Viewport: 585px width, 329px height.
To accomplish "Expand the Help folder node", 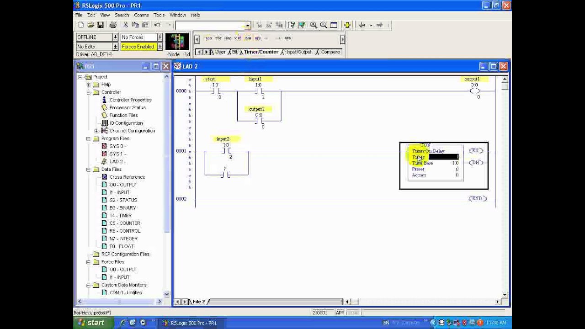I will (89, 85).
